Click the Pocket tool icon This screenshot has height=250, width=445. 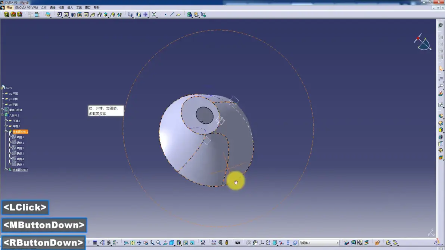pos(66,15)
